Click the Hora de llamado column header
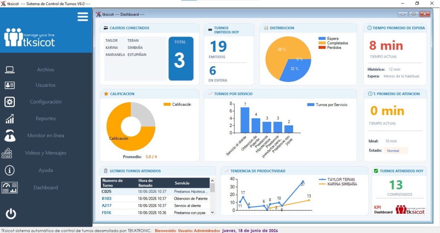This screenshot has height=233, width=440. click(155, 183)
